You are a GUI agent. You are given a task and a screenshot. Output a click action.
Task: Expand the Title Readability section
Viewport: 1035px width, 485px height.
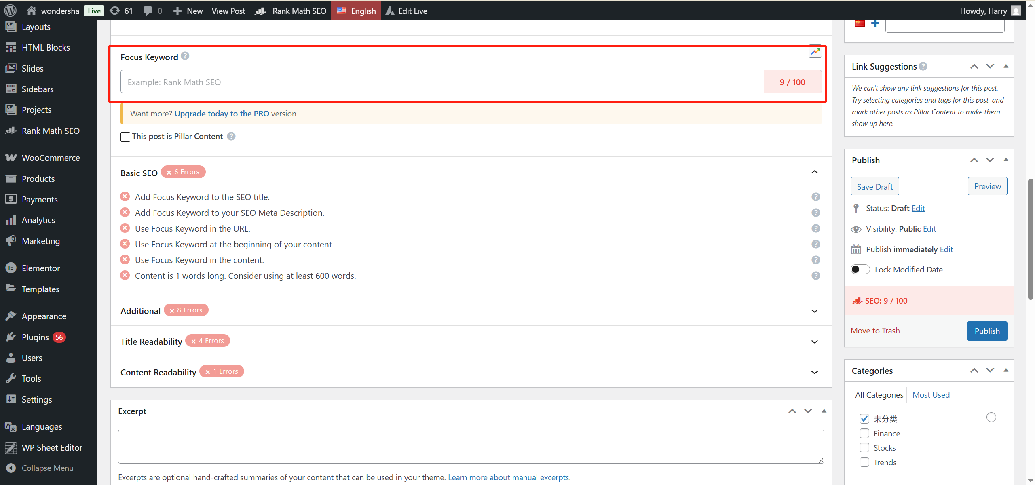814,342
